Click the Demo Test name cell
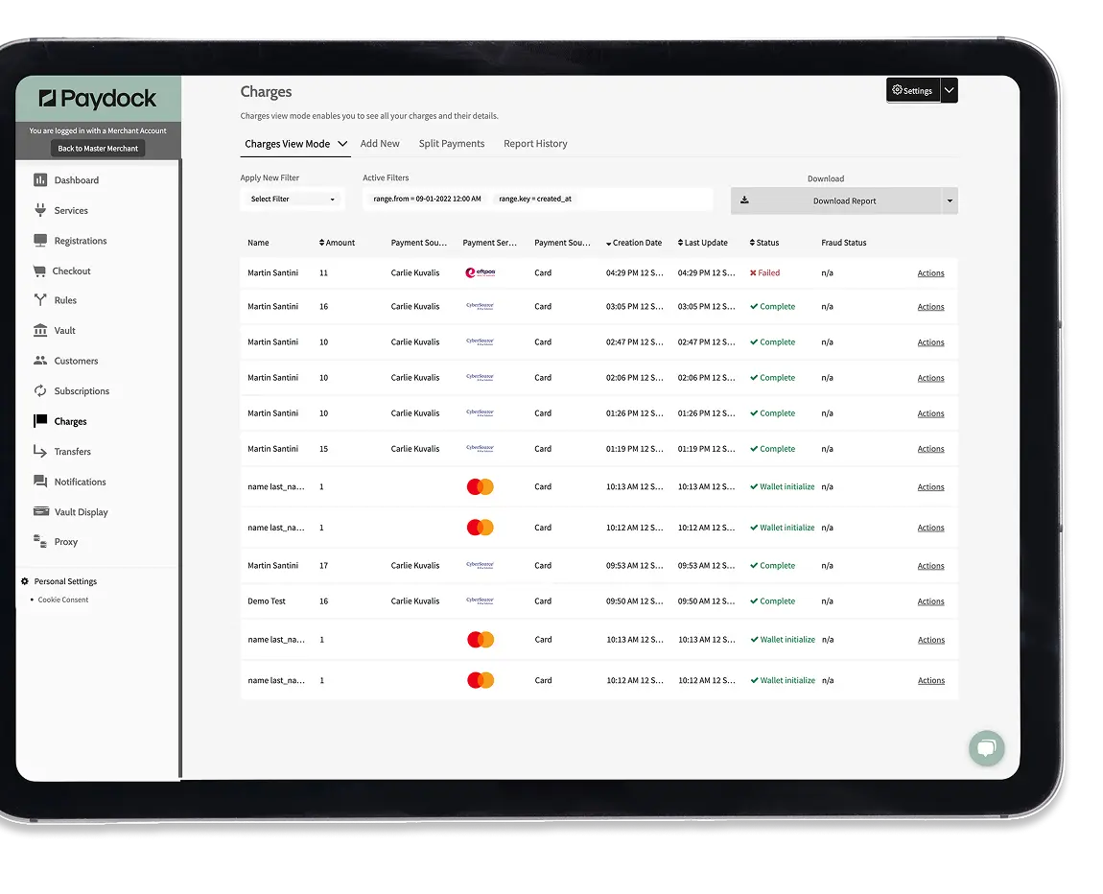 267,601
